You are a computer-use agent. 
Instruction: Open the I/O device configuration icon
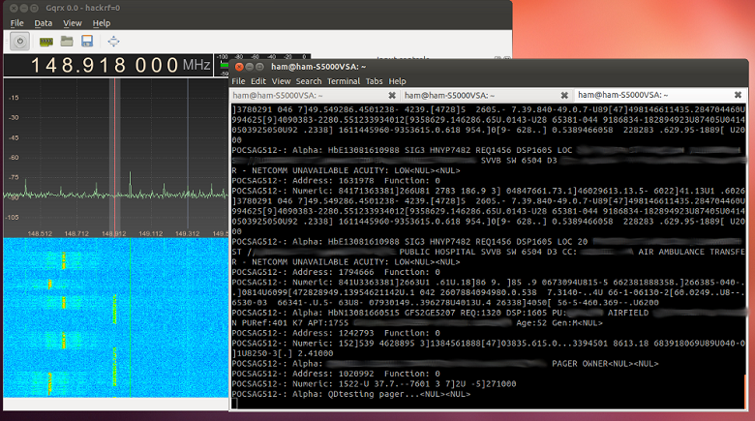[x=45, y=41]
